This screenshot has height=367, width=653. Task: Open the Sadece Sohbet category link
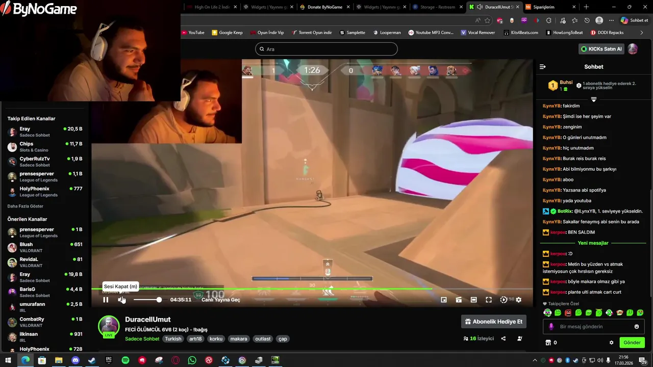[x=142, y=339]
